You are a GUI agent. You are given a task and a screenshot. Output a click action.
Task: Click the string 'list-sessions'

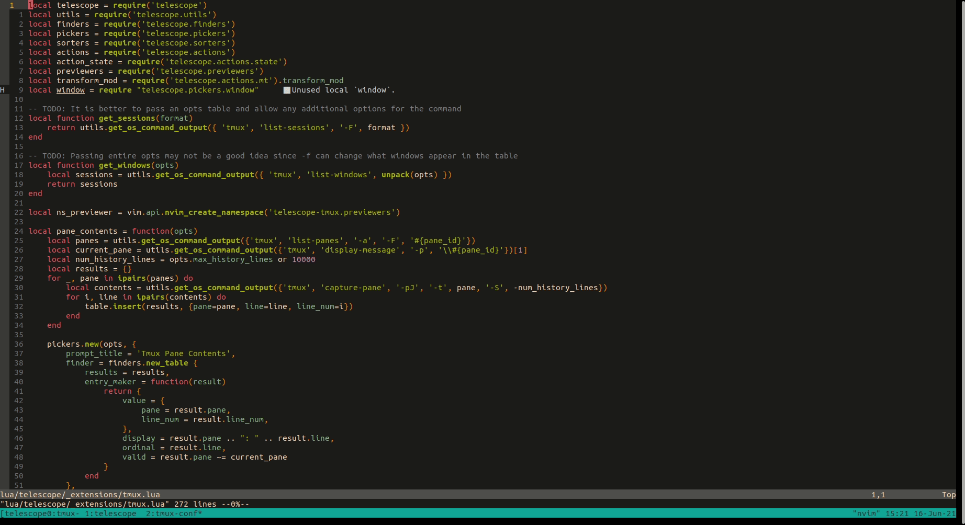click(294, 128)
